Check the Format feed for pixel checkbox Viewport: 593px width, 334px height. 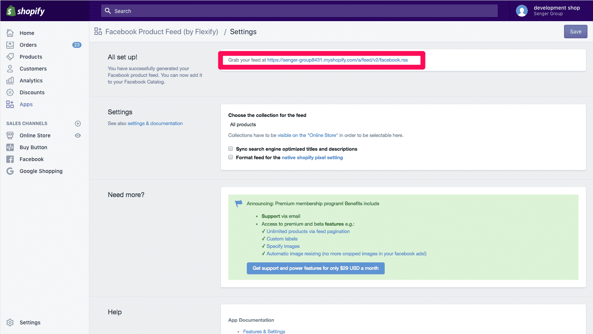[x=231, y=157]
